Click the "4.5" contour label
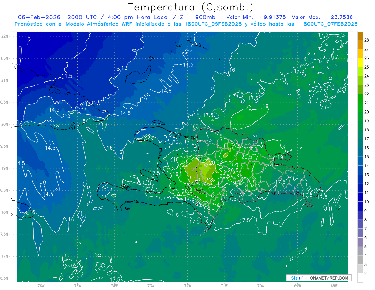375x290 pixels. (x=21, y=163)
